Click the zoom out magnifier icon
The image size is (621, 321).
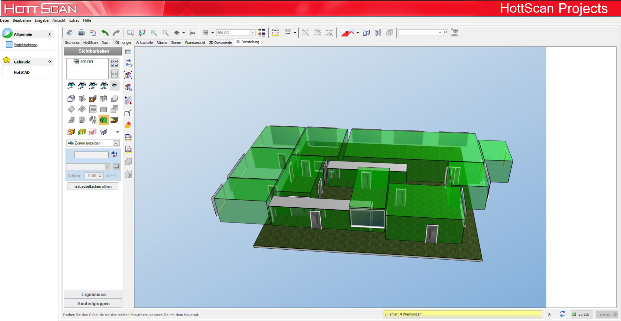click(165, 33)
